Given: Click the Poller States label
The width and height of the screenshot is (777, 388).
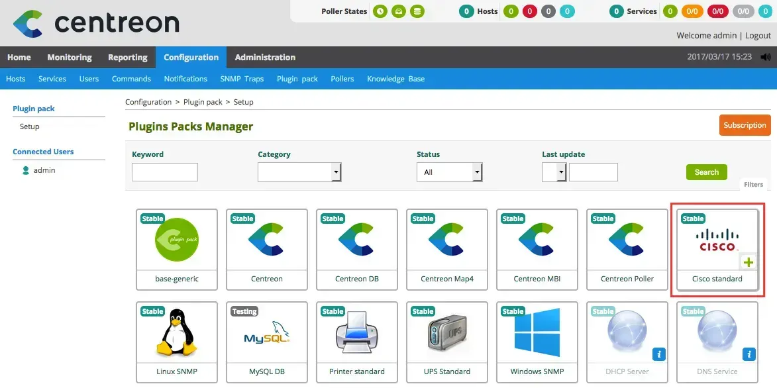Looking at the screenshot, I should [344, 11].
